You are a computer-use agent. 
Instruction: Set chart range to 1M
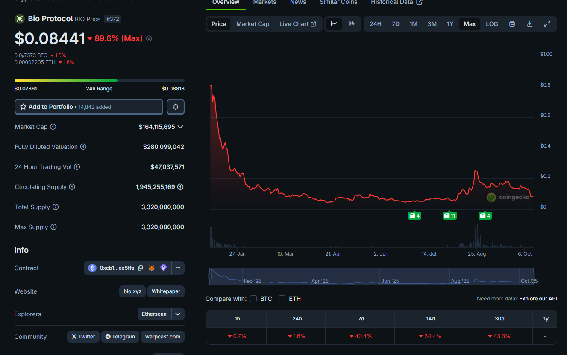point(413,24)
